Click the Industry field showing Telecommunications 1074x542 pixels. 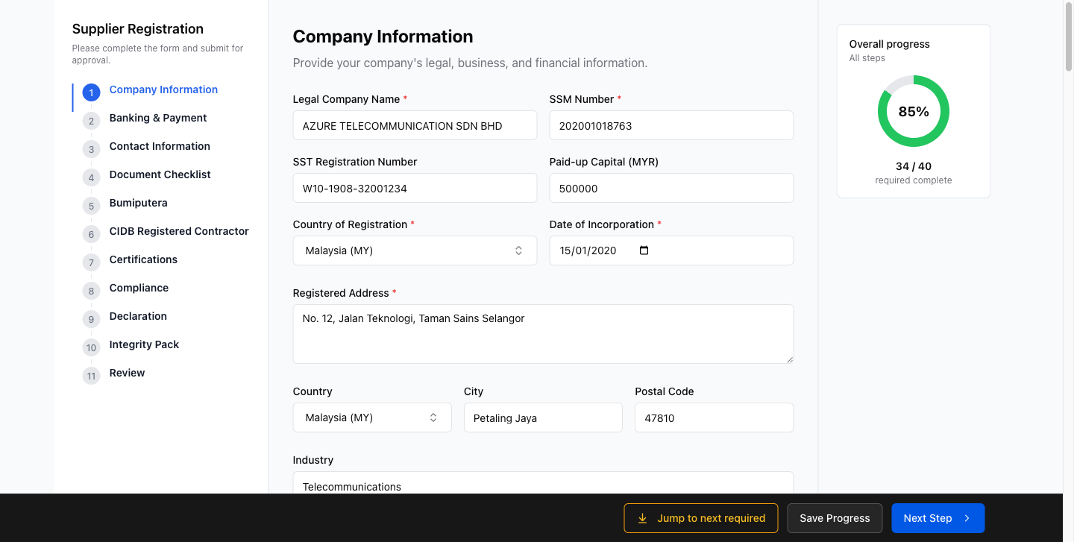point(543,482)
